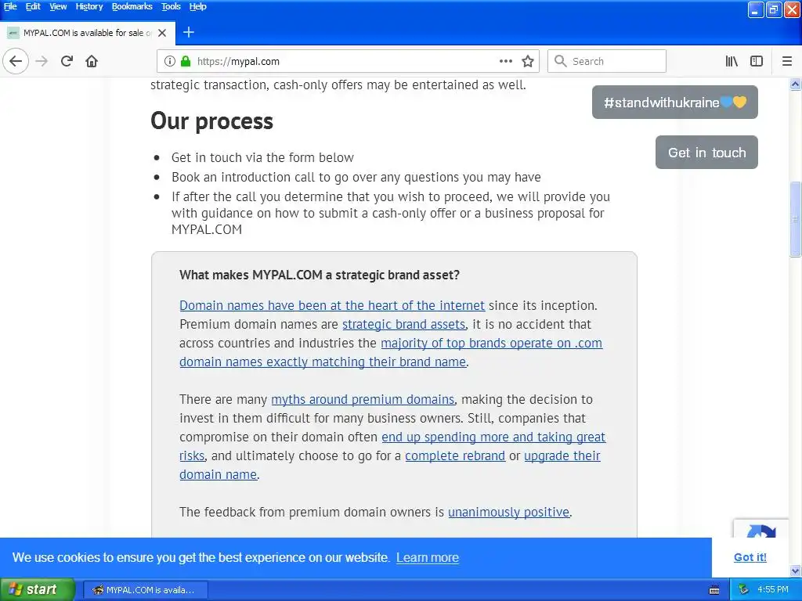Viewport: 802px width, 601px height.
Task: Toggle the sidebar view icon
Action: tap(757, 61)
